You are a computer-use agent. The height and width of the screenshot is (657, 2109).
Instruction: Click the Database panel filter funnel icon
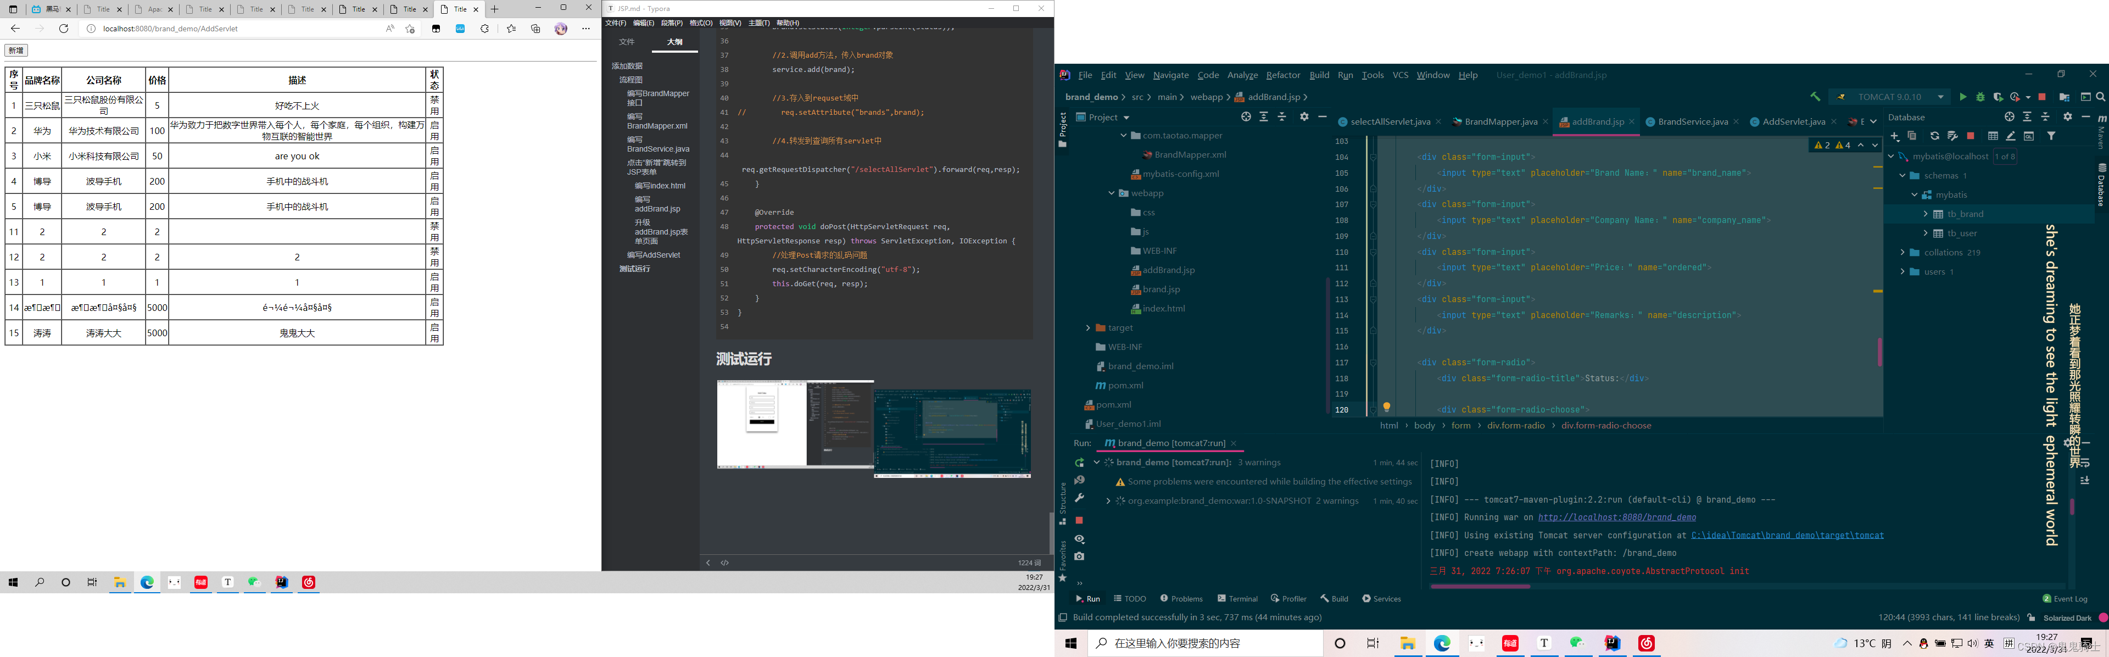pos(2051,136)
